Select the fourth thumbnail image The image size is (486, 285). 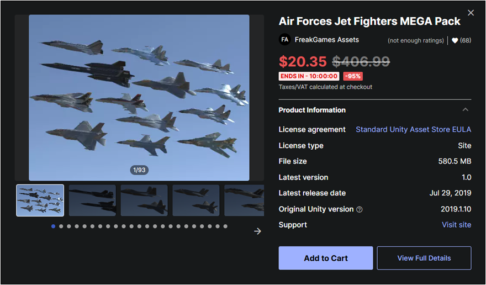coord(196,200)
